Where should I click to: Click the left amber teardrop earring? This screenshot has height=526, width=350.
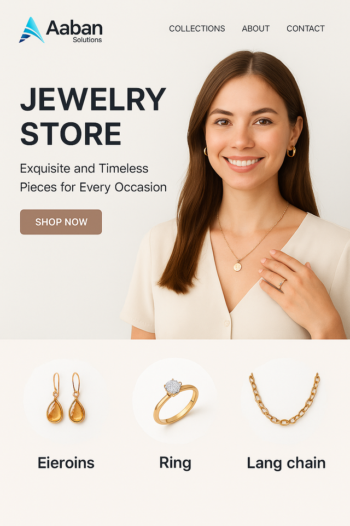click(x=55, y=398)
